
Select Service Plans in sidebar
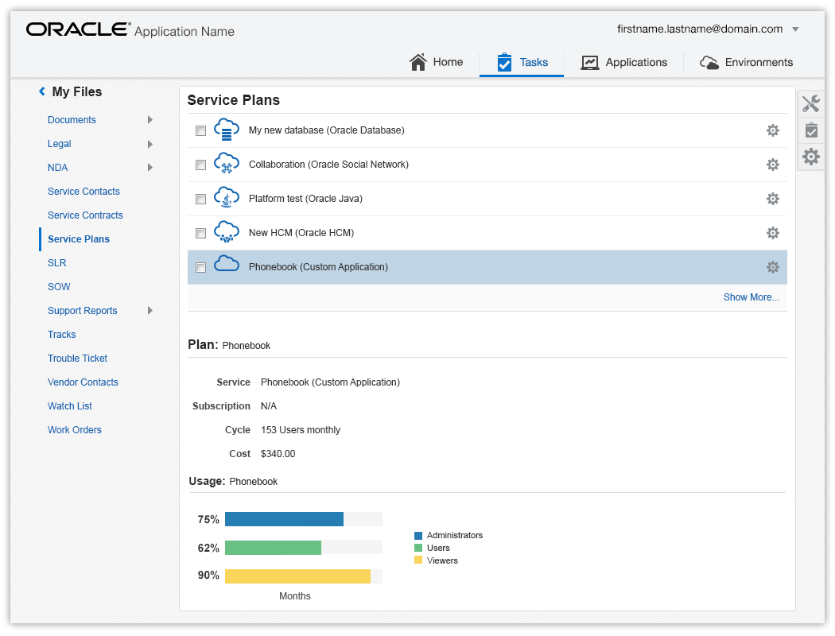pyautogui.click(x=79, y=239)
